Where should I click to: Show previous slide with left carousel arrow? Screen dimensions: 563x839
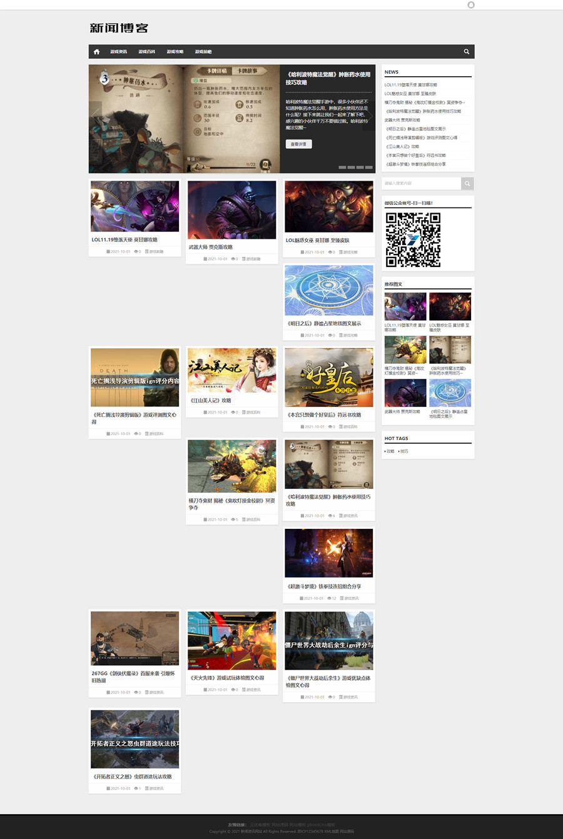click(95, 116)
